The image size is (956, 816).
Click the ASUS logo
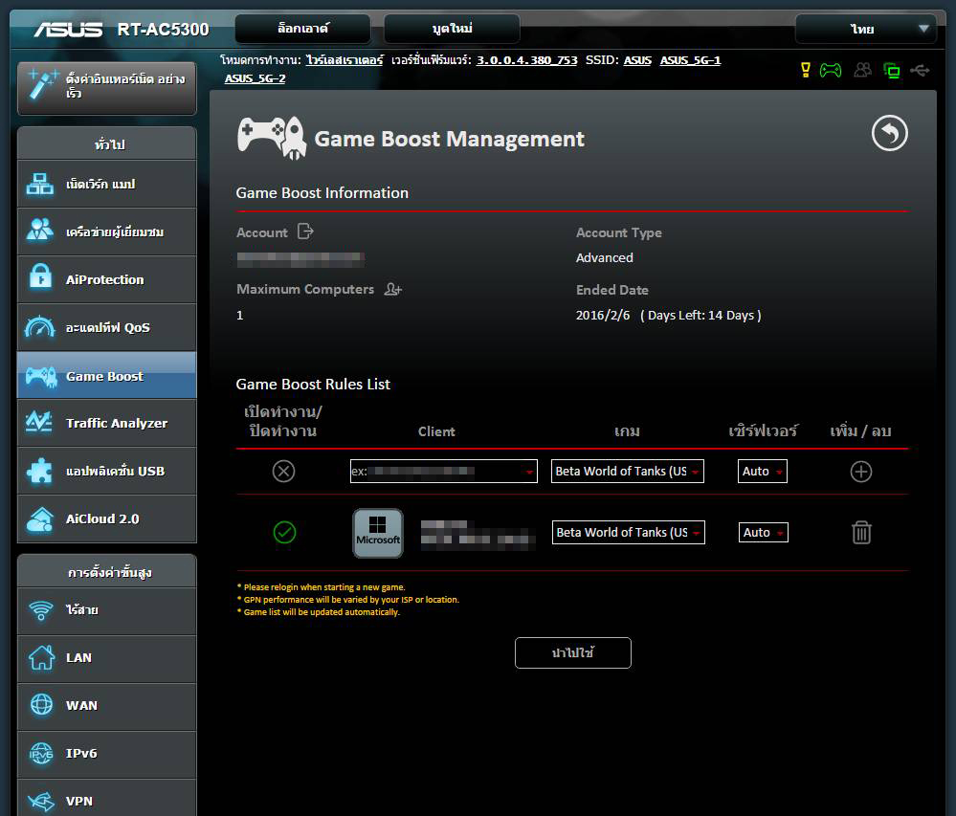[x=68, y=30]
